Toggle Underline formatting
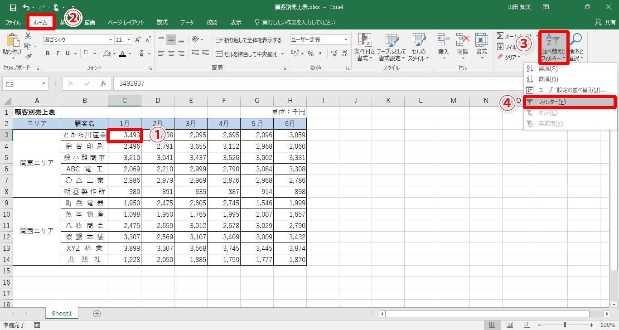 68,53
